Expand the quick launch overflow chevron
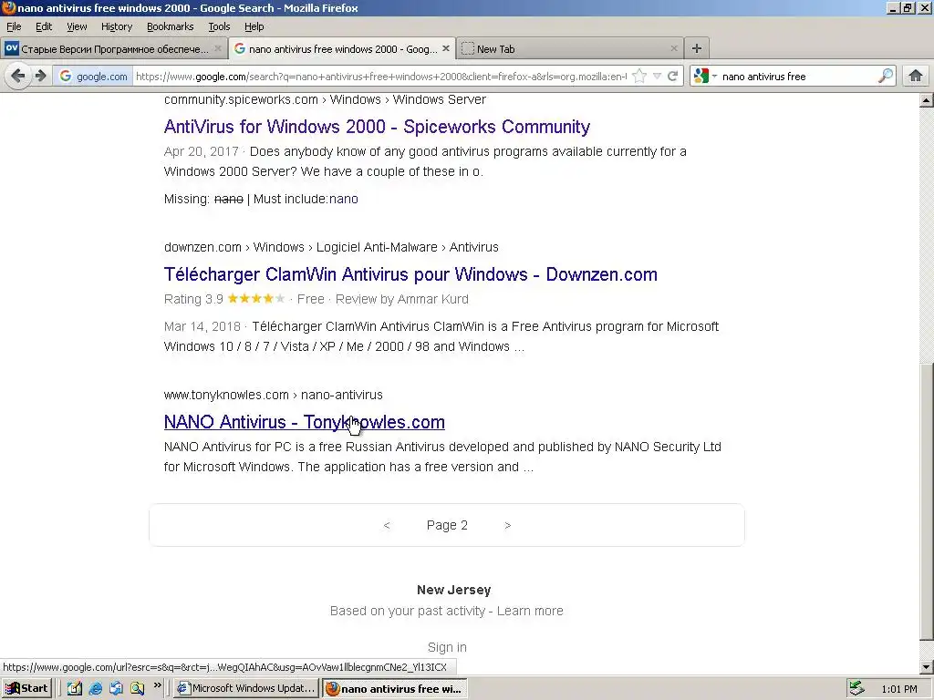 point(157,685)
